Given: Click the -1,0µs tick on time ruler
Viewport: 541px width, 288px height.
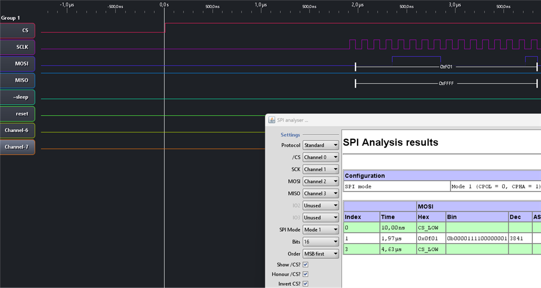Looking at the screenshot, I should tap(67, 5).
